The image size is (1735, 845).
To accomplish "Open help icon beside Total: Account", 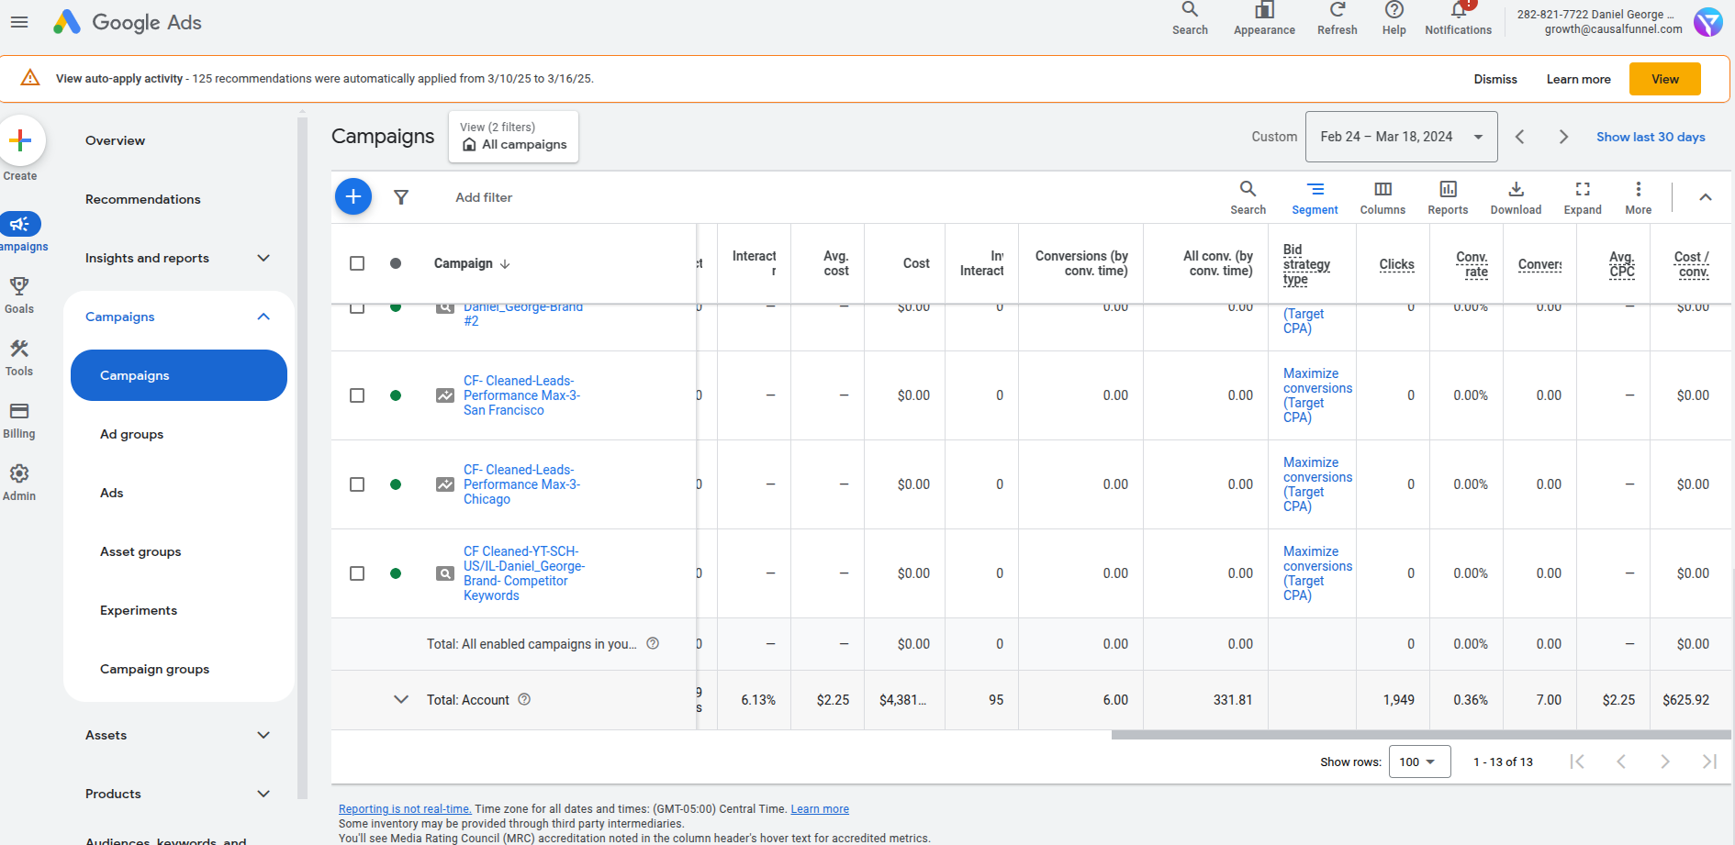I will [524, 699].
